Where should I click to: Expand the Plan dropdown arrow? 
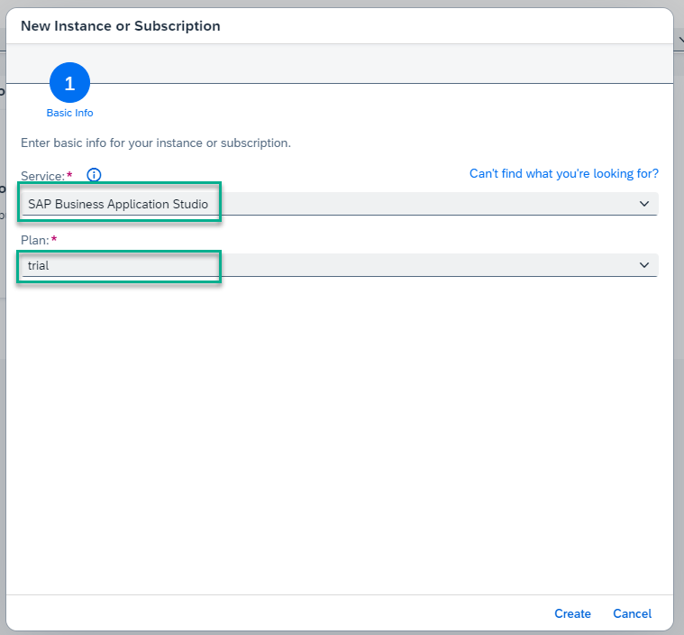pyautogui.click(x=644, y=265)
